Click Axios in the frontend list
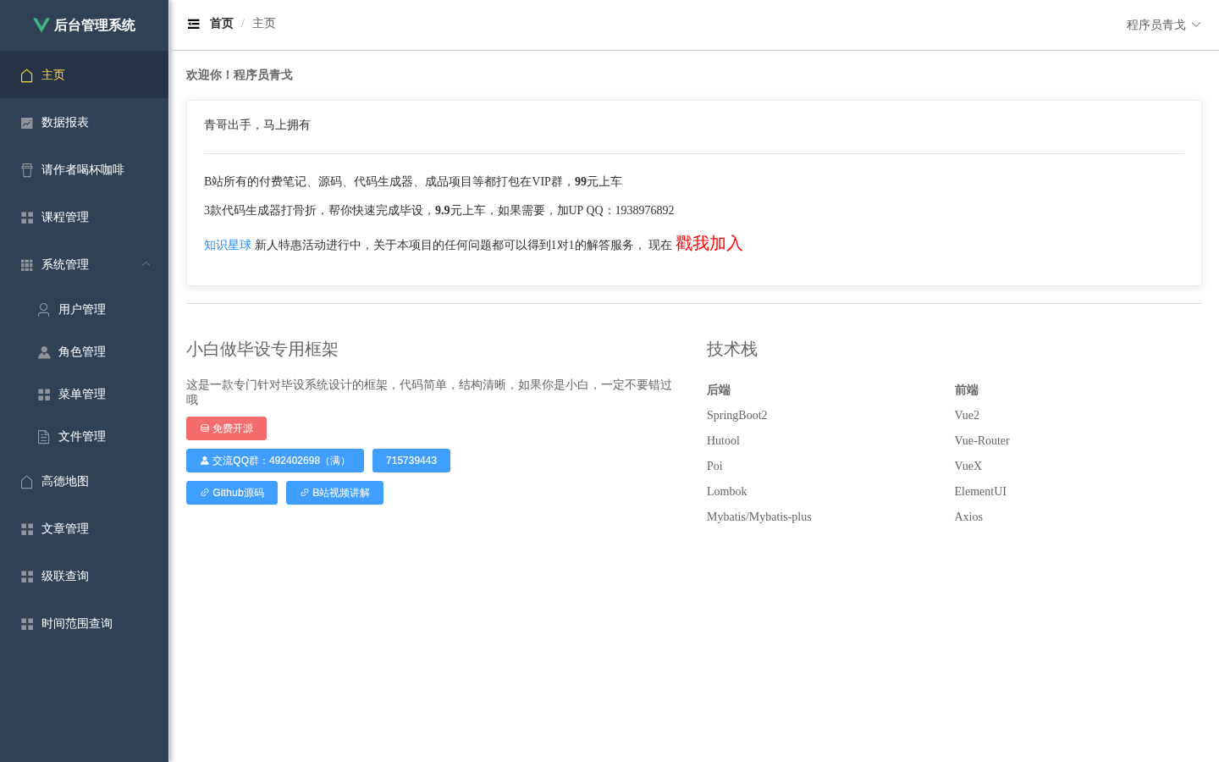 [x=968, y=516]
